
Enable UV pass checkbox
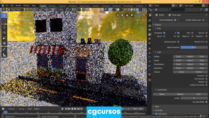178,36
